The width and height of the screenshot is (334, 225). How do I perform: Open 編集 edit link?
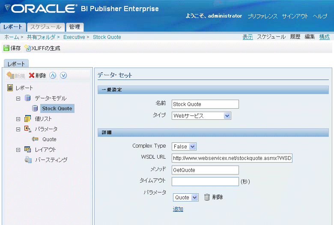click(x=310, y=37)
